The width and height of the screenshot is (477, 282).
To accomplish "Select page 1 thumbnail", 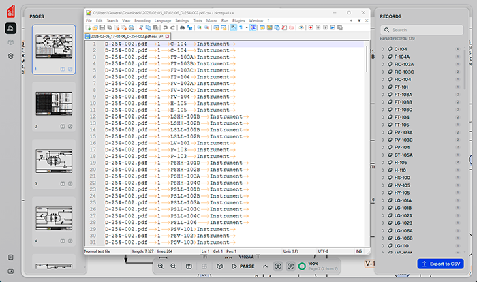I will tap(54, 49).
